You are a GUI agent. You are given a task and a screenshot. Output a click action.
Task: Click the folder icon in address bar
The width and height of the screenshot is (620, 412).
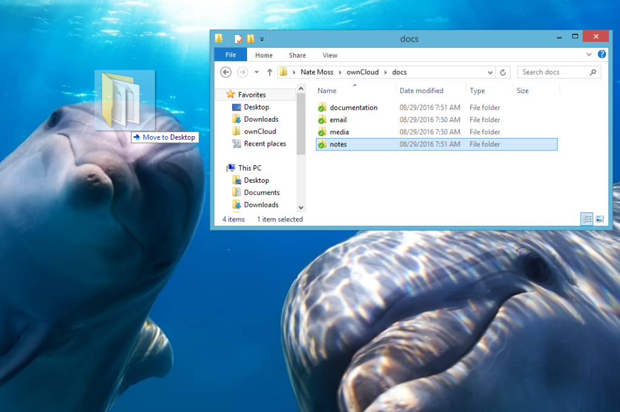pos(283,72)
